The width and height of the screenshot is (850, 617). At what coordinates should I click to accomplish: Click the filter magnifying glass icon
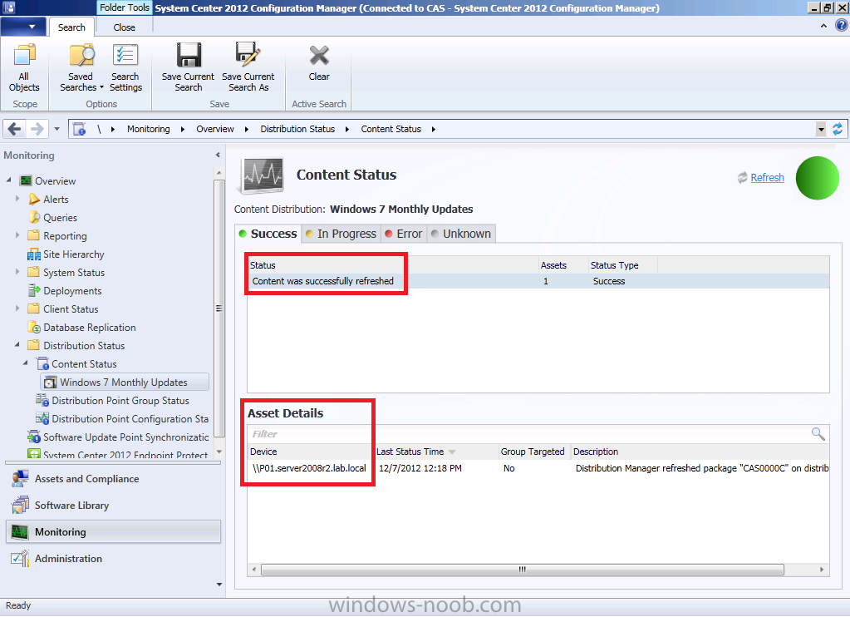pyautogui.click(x=818, y=433)
